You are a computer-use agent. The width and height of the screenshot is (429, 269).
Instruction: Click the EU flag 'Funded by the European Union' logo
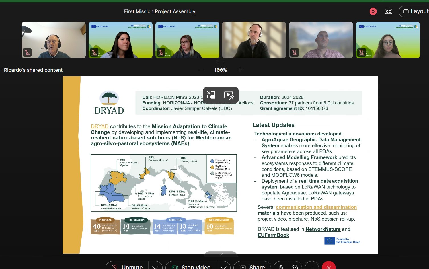click(342, 241)
